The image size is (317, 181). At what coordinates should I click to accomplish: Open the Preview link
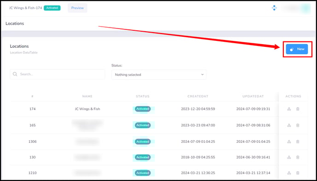pos(77,8)
